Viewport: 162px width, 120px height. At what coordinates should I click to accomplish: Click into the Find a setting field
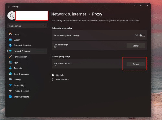[27, 26]
